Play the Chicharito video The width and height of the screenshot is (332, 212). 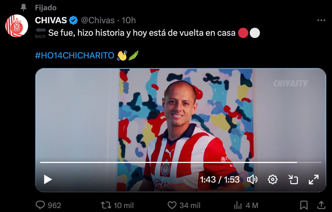48,179
